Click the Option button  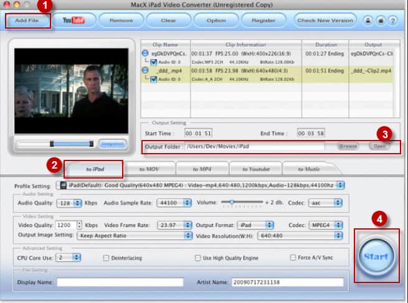click(x=216, y=21)
